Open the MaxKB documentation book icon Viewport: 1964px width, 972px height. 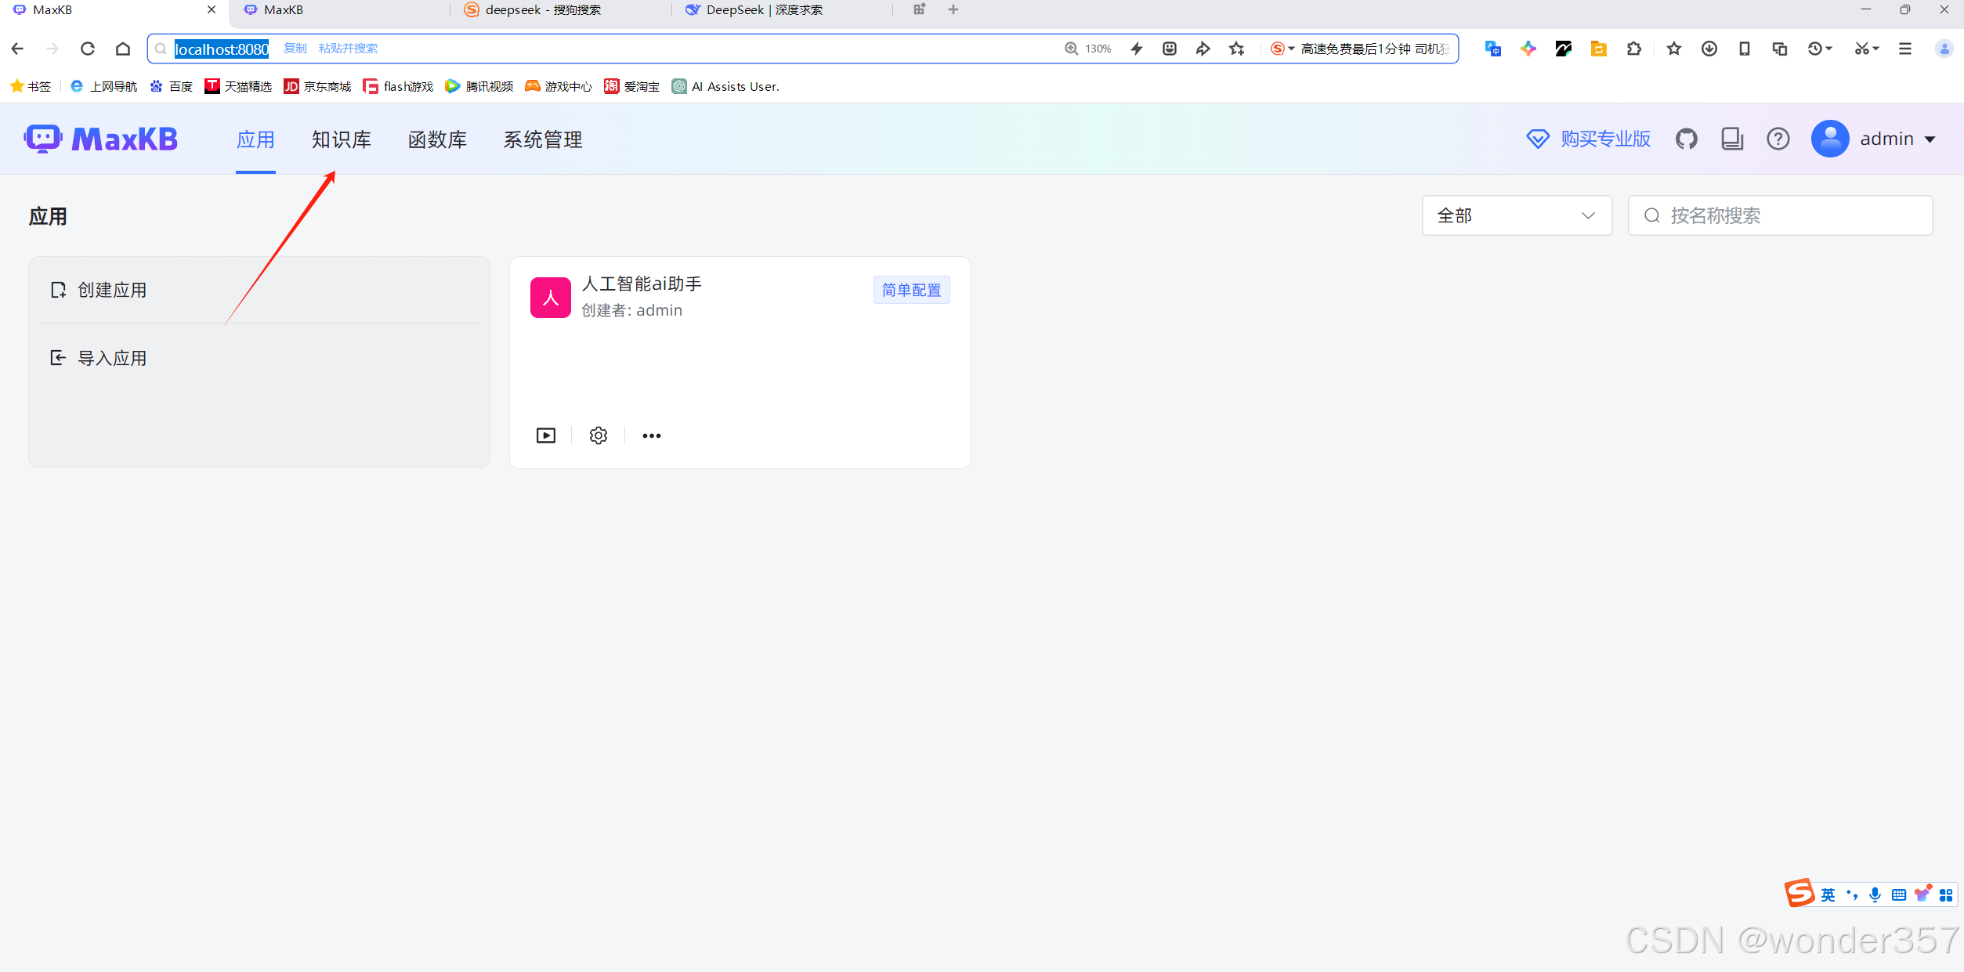tap(1731, 139)
